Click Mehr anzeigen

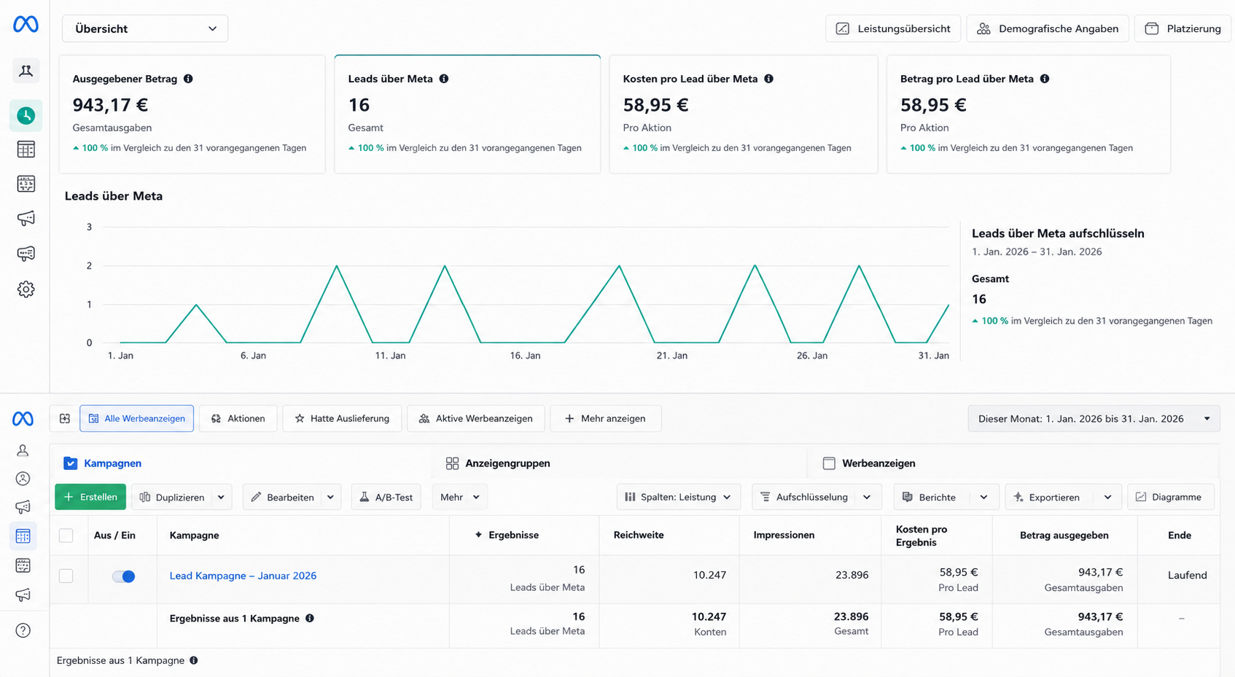point(605,418)
